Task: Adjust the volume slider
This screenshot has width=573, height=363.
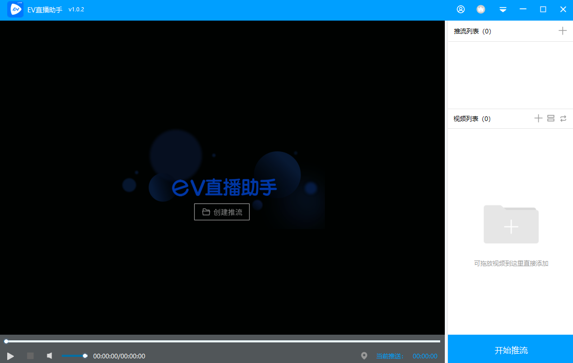Action: coord(74,356)
